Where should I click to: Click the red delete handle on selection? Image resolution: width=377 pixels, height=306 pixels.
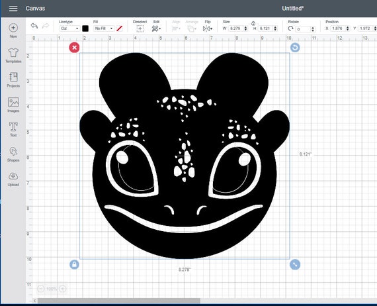[74, 48]
